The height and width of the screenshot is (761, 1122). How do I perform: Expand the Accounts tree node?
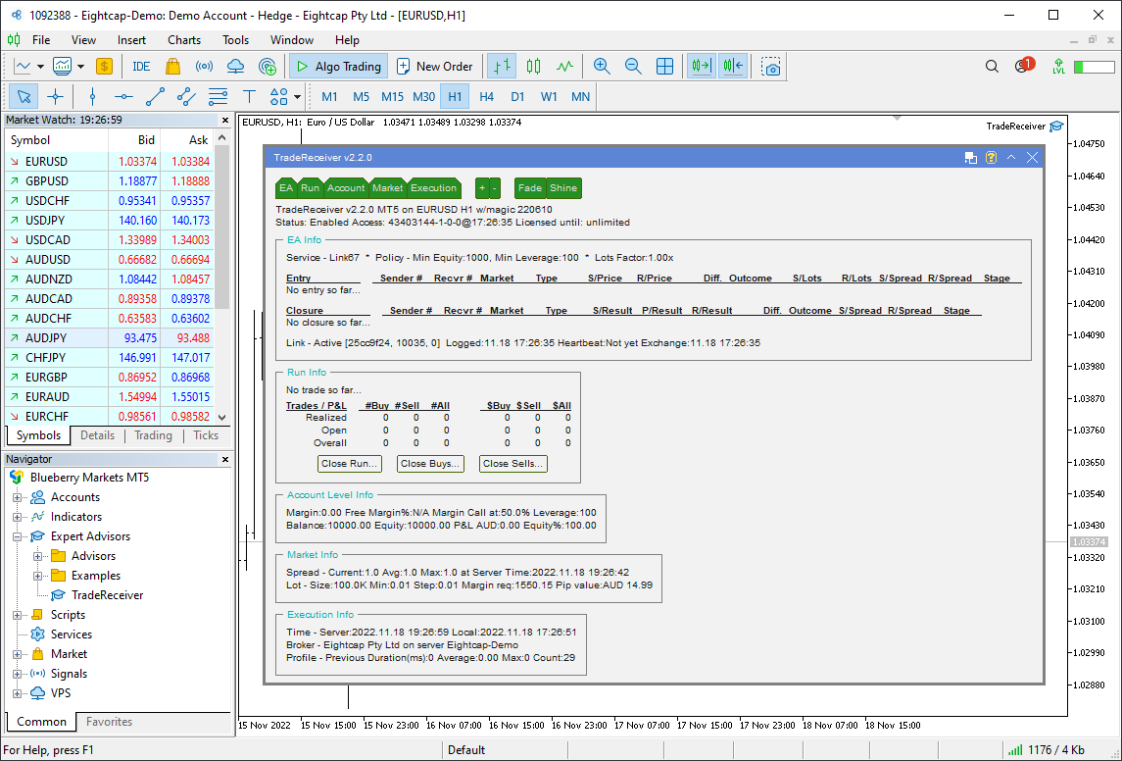click(17, 497)
